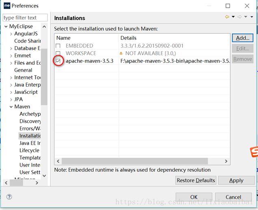Image resolution: width=258 pixels, height=210 pixels.
Task: Collapse the Maven tree node
Action: point(11,107)
